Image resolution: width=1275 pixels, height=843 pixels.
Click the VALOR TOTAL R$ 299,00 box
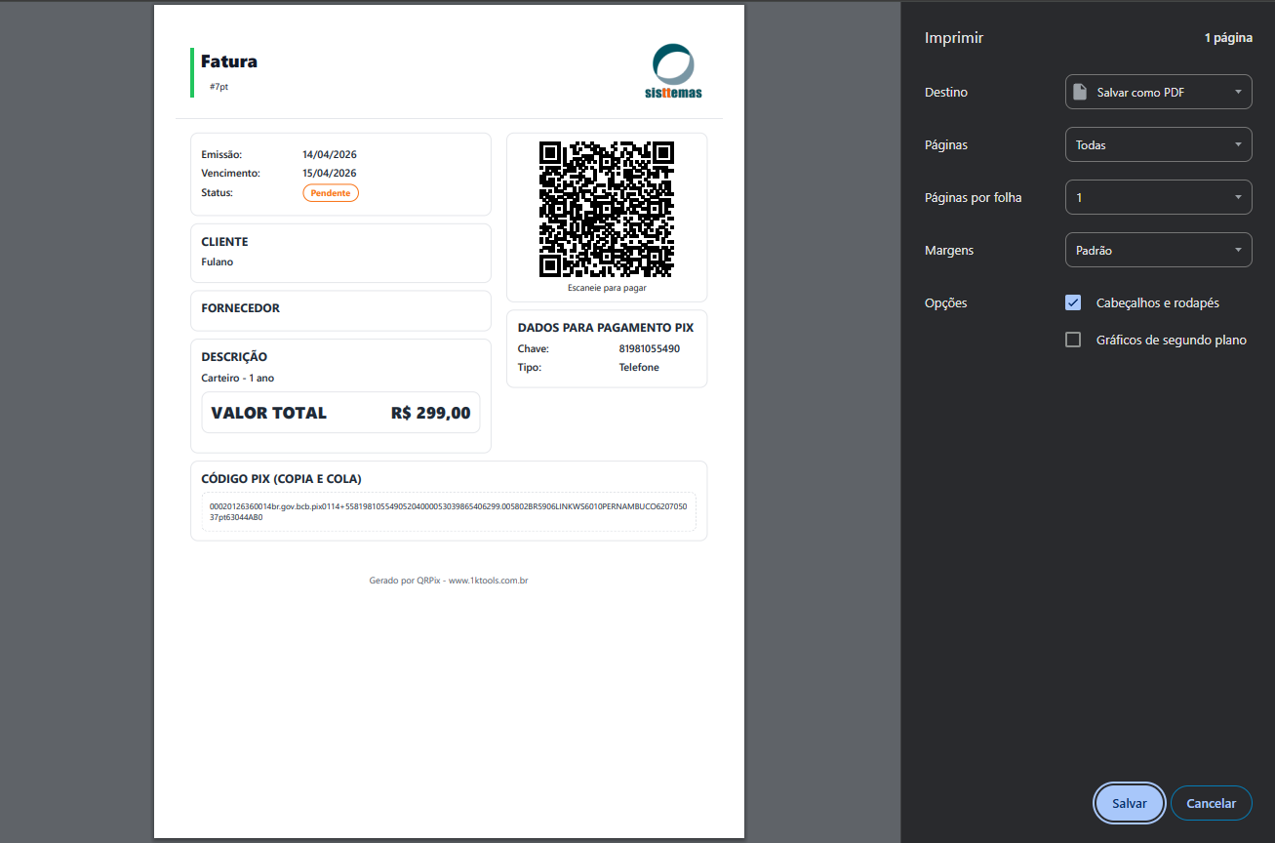click(340, 413)
